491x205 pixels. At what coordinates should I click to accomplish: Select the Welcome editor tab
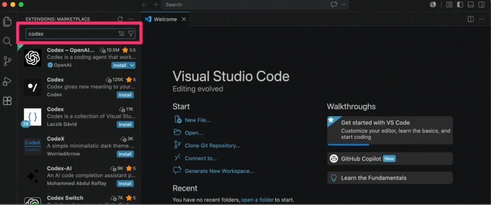[x=165, y=19]
